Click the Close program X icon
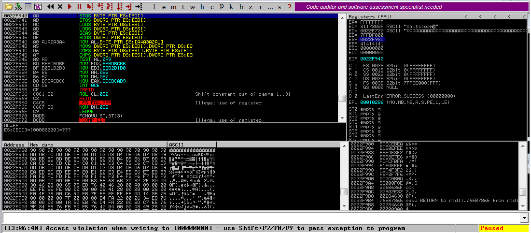 [60, 7]
